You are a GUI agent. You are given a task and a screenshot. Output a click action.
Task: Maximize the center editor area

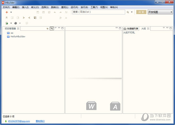[x=120, y=28]
